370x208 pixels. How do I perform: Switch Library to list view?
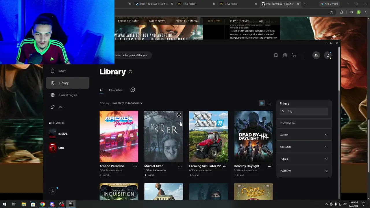[x=269, y=103]
